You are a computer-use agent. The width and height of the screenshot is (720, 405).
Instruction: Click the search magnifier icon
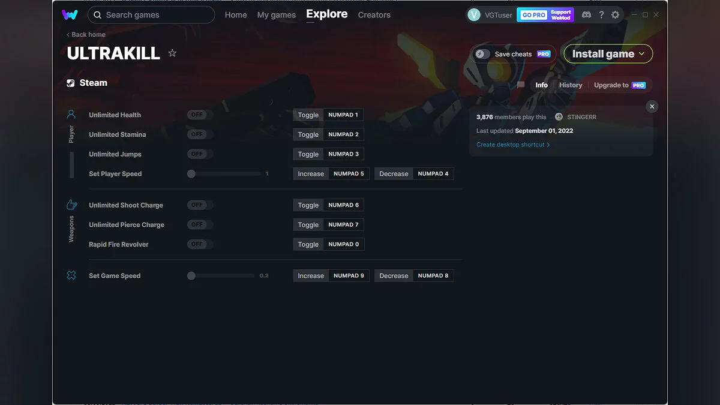(x=98, y=15)
